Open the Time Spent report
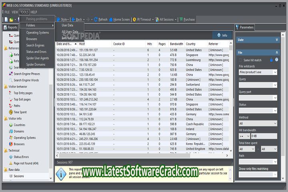The image size is (288, 192). pos(20,112)
